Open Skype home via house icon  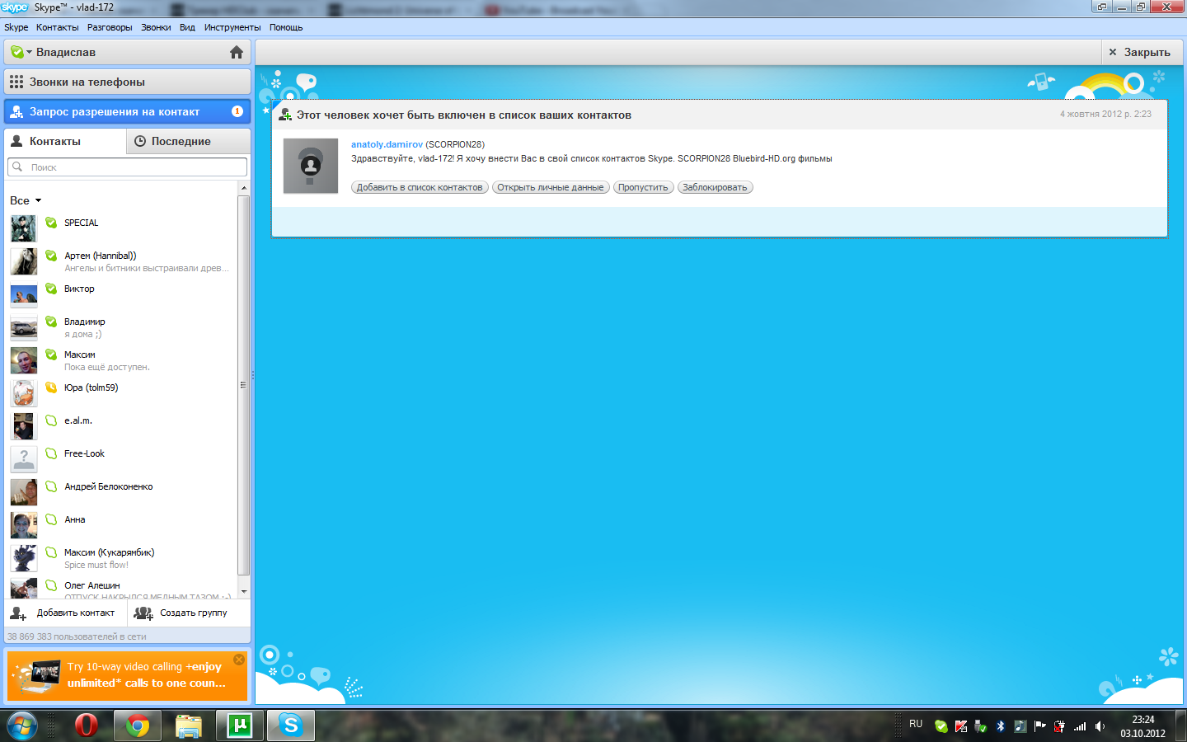pyautogui.click(x=237, y=52)
